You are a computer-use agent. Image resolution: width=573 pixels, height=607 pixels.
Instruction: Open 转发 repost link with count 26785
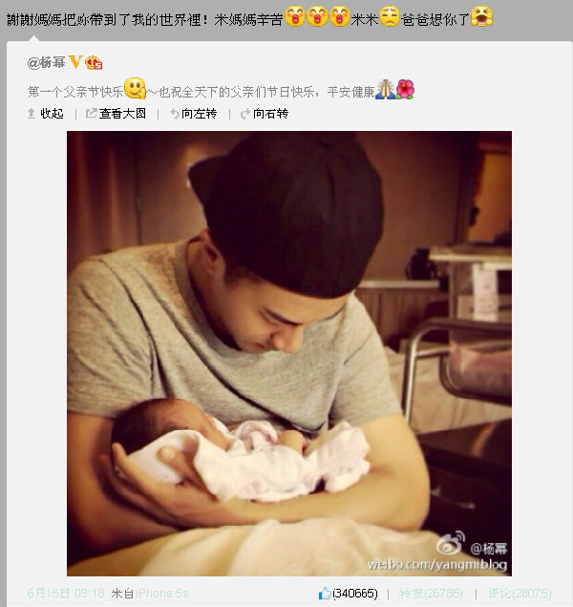[x=431, y=593]
